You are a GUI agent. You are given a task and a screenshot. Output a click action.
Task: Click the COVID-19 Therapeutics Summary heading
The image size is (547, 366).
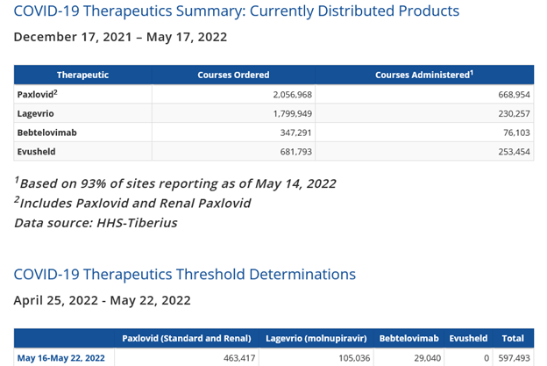[237, 11]
